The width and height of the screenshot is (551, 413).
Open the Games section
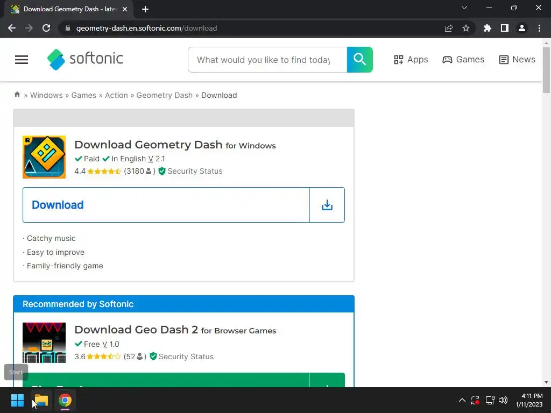pos(463,59)
